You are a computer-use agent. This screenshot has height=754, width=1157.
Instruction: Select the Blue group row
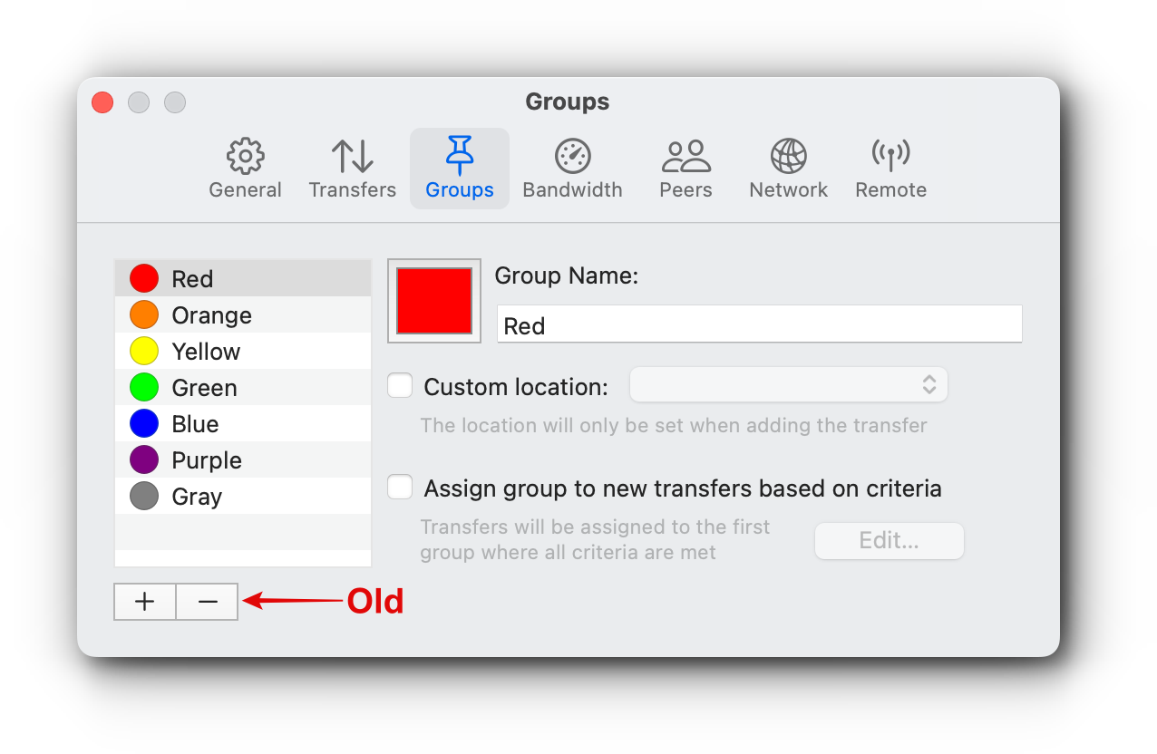243,423
